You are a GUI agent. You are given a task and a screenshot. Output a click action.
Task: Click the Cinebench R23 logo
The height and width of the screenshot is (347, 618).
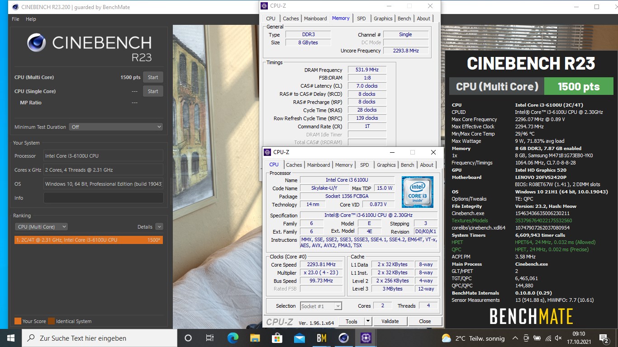(89, 47)
